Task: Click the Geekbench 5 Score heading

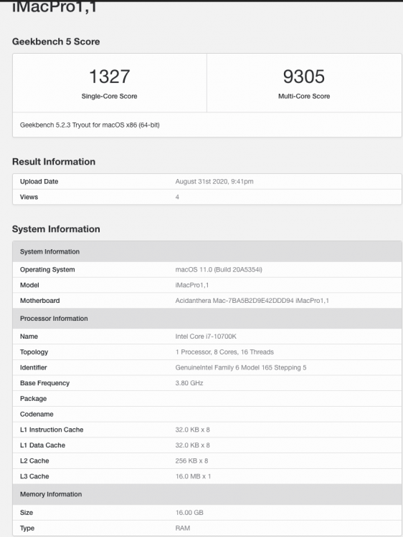Action: click(56, 42)
